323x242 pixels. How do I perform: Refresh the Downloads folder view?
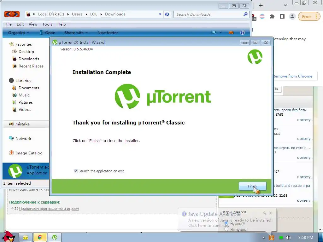167,14
